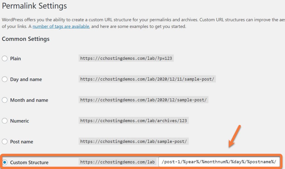Click the "Post name" label text
The width and height of the screenshot is (285, 169).
point(22,142)
